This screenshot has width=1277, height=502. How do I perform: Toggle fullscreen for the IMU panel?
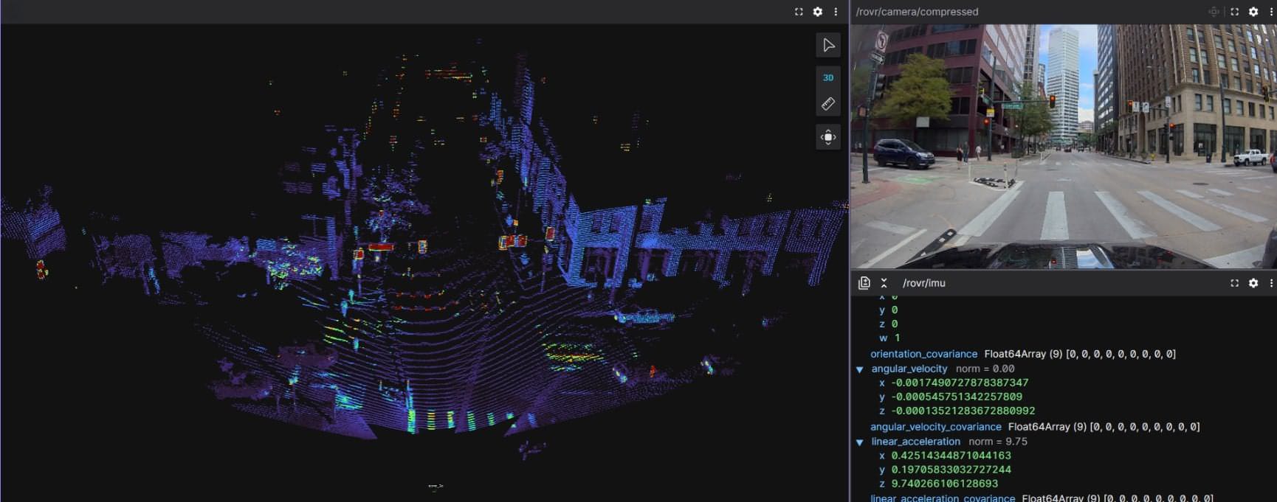[x=1234, y=283]
